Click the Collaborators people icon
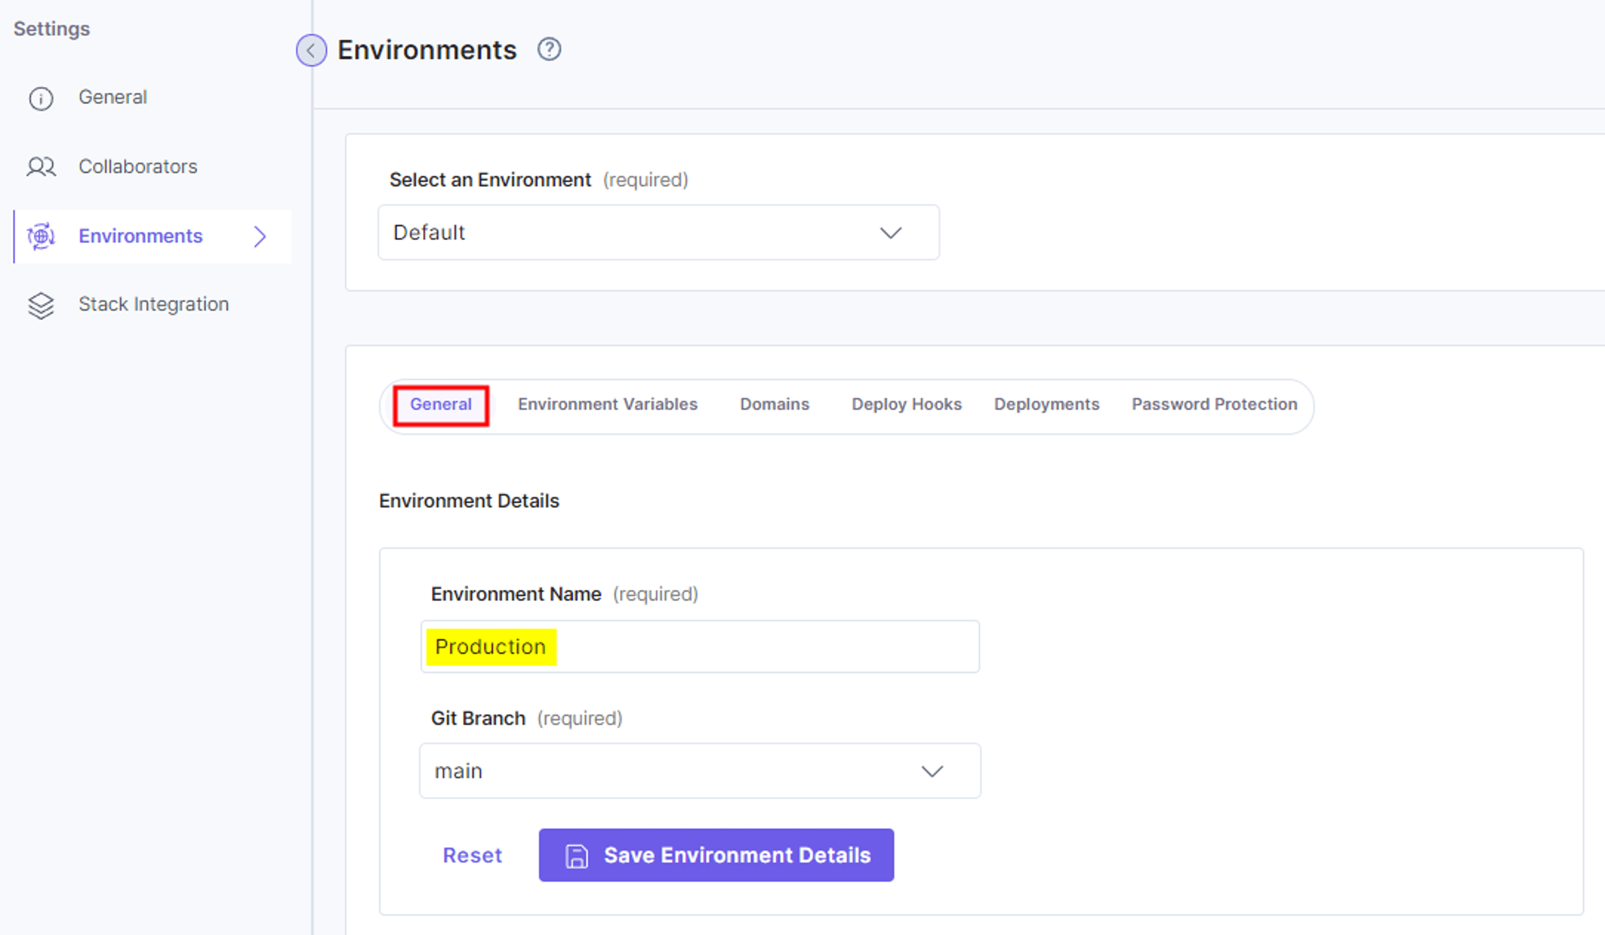The image size is (1605, 935). click(x=41, y=167)
